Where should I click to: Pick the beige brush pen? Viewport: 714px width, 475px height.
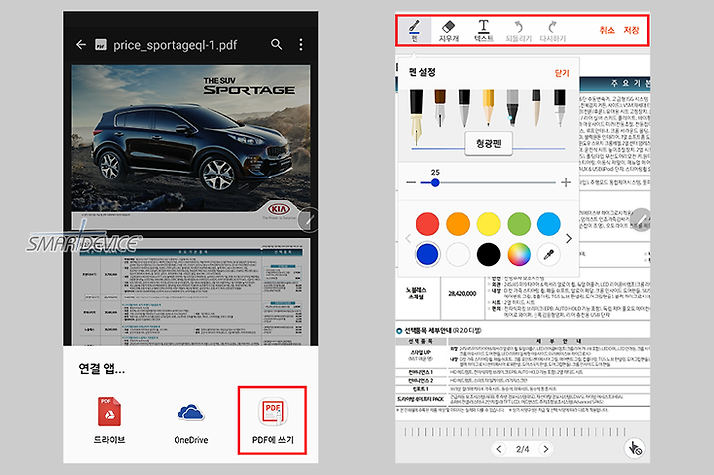point(536,108)
